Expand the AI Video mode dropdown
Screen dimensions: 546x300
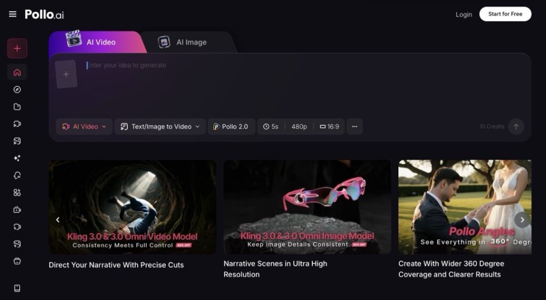pyautogui.click(x=84, y=127)
